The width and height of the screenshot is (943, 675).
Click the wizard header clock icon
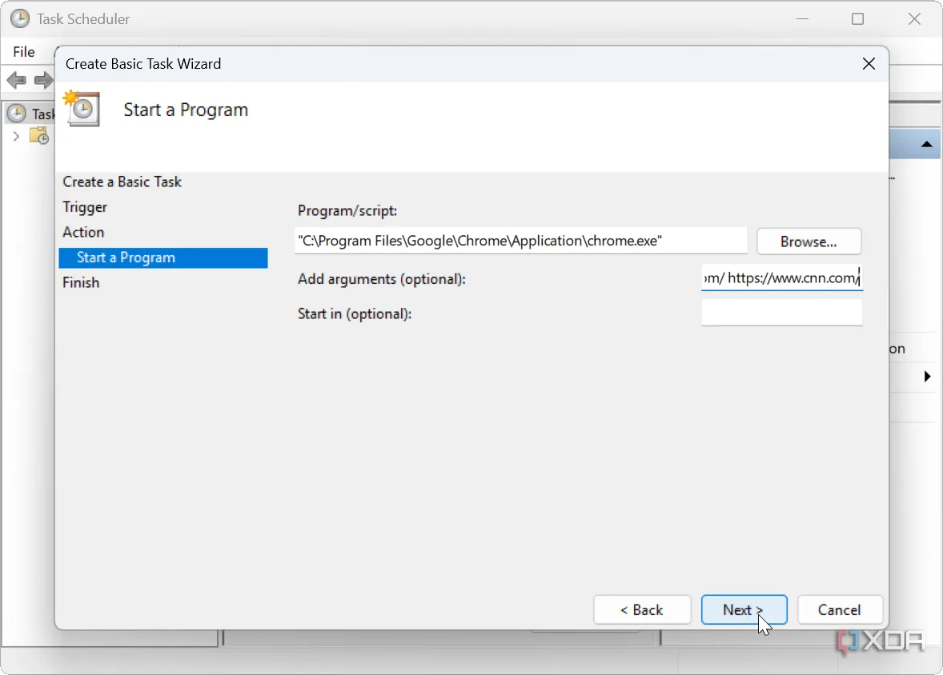coord(82,110)
